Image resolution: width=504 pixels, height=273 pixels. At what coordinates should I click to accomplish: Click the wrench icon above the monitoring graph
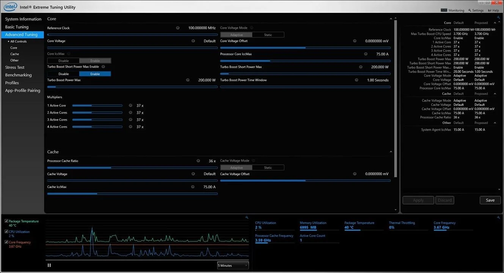(247, 217)
